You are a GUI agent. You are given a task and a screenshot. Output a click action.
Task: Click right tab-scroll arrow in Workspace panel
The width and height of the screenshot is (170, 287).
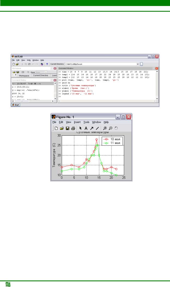[x=16, y=75]
